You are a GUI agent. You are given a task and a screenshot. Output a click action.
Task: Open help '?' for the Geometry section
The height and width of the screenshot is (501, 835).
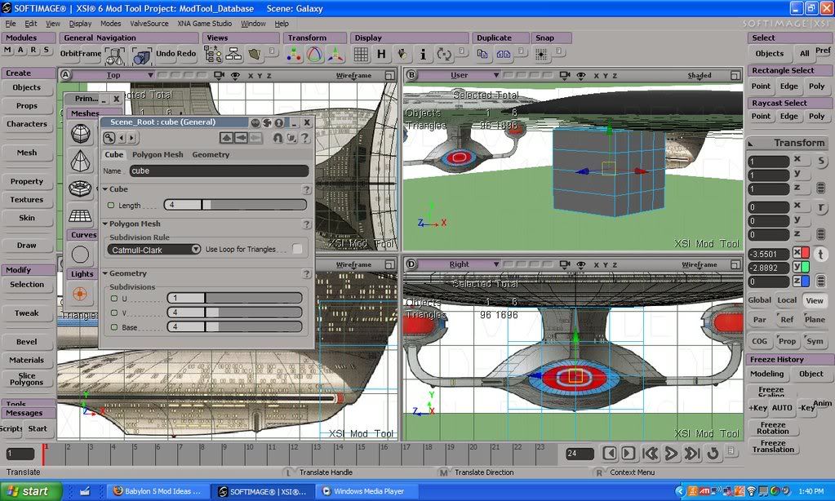click(307, 273)
